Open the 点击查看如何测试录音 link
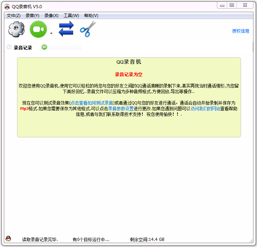 [92, 103]
